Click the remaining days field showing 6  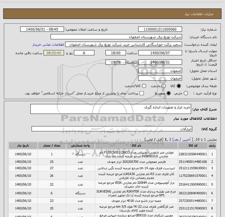pyautogui.click(x=84, y=53)
